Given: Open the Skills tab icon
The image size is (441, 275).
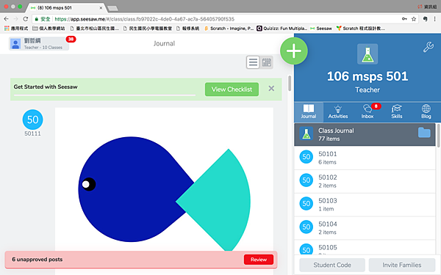Looking at the screenshot, I should tap(397, 109).
